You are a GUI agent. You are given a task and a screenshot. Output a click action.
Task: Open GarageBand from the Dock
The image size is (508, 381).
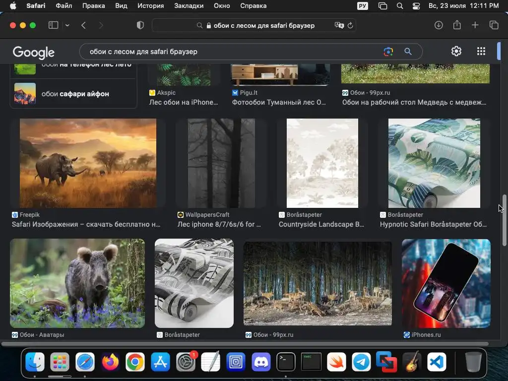coord(412,362)
